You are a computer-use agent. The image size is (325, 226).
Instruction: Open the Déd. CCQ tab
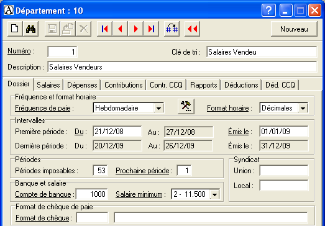[280, 85]
